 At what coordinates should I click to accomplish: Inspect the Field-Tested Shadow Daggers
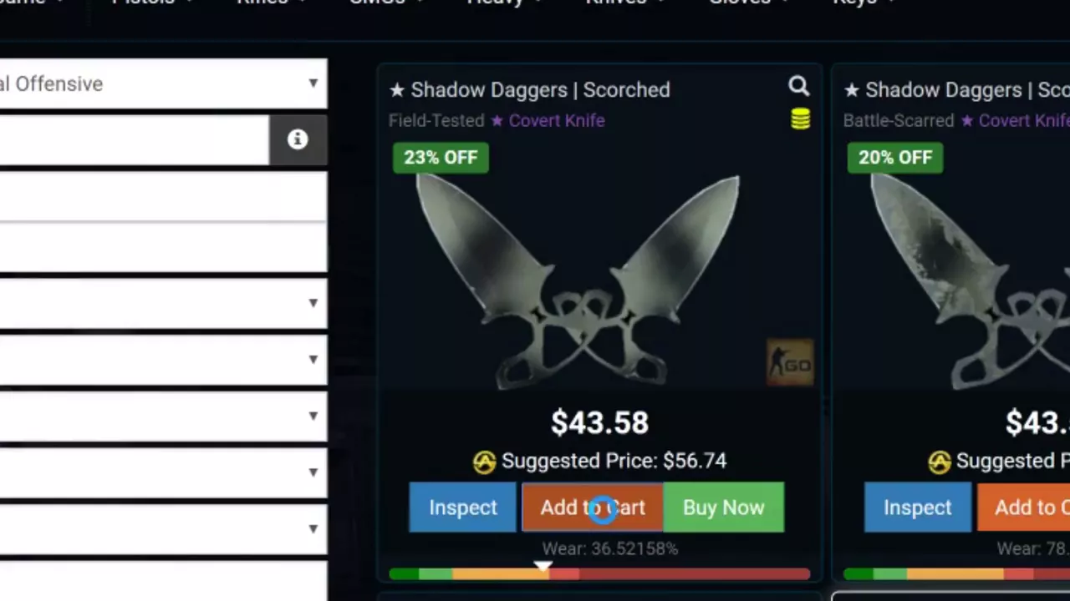point(463,508)
